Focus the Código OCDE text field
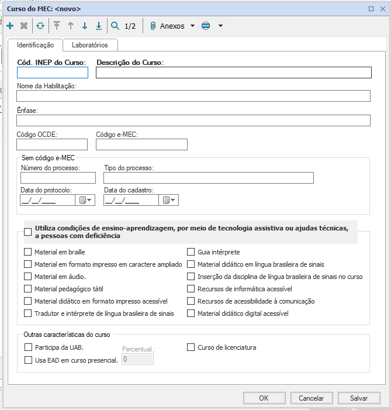This screenshot has width=391, height=410. tap(52, 144)
